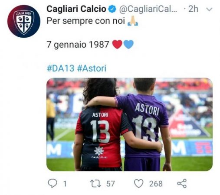Click the Cagliari Calcio profile avatar
This screenshot has width=220, height=195.
[24, 21]
